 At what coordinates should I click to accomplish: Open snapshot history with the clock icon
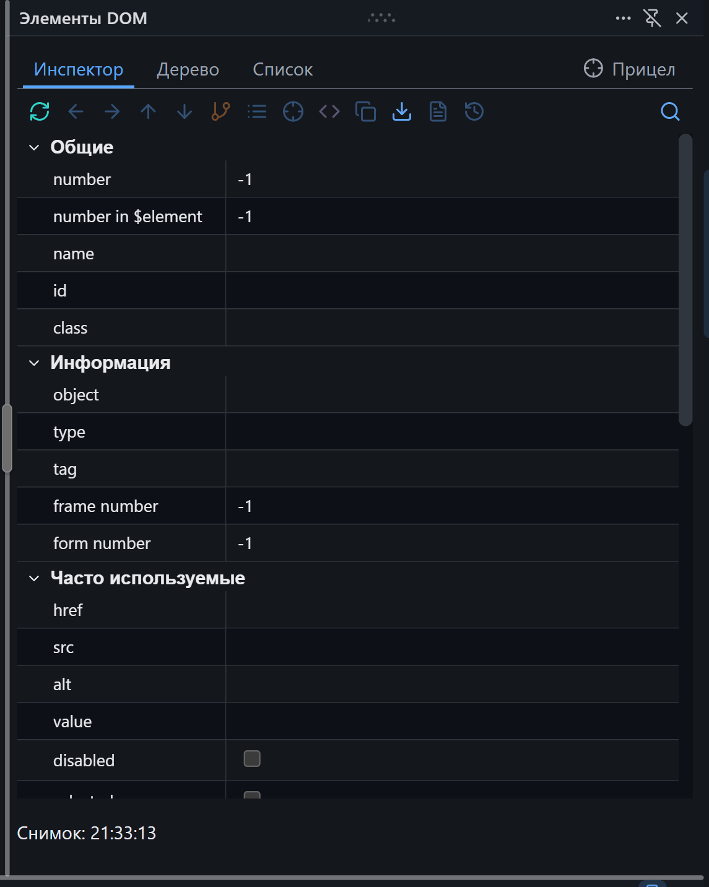(474, 111)
